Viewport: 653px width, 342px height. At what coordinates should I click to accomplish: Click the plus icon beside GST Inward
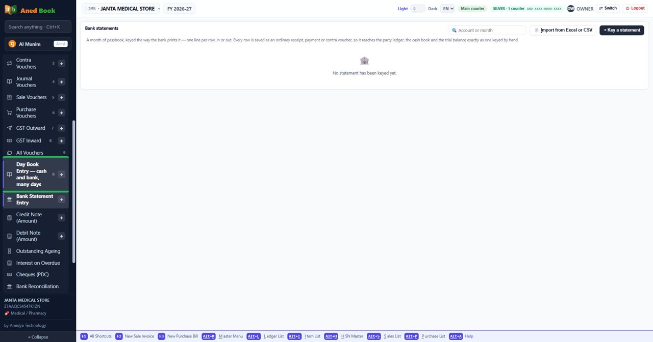click(61, 140)
